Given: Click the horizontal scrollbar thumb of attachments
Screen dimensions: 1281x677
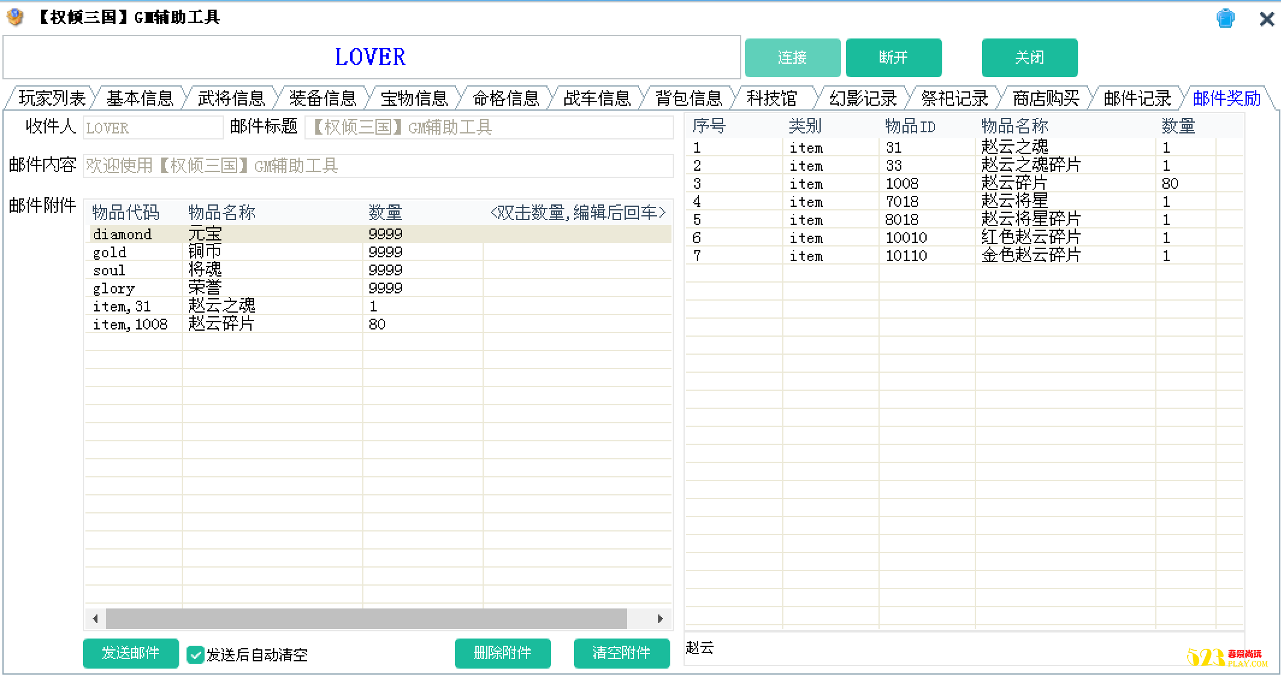Looking at the screenshot, I should [x=366, y=618].
